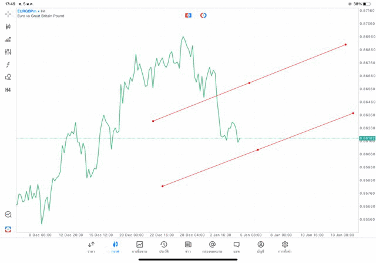
Task: Tap the blue-red square icon at bottom left
Action: pos(8,229)
